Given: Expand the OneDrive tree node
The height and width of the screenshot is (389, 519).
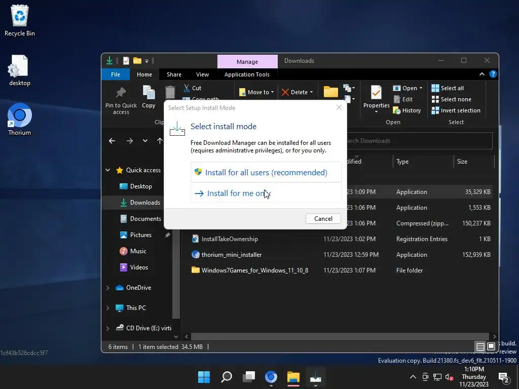Looking at the screenshot, I should click(107, 288).
